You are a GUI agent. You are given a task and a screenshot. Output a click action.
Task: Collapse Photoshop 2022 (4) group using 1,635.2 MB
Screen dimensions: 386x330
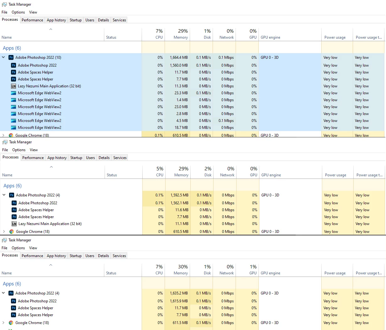click(3, 293)
